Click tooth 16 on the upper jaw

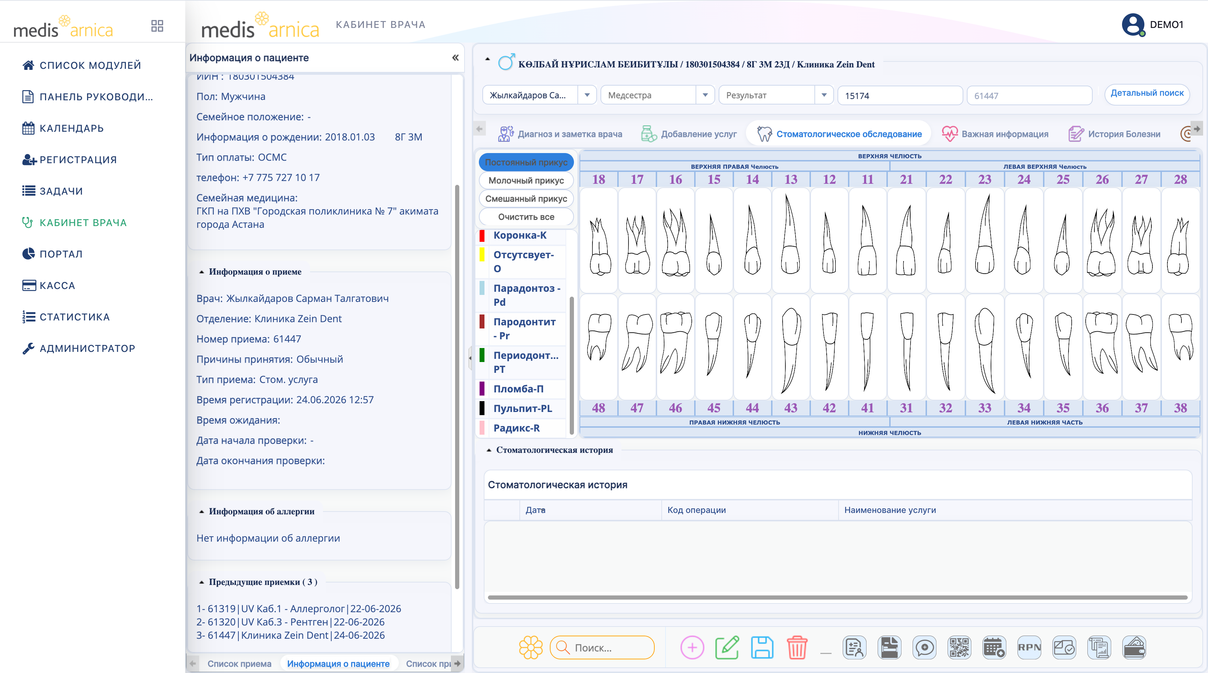(x=675, y=240)
